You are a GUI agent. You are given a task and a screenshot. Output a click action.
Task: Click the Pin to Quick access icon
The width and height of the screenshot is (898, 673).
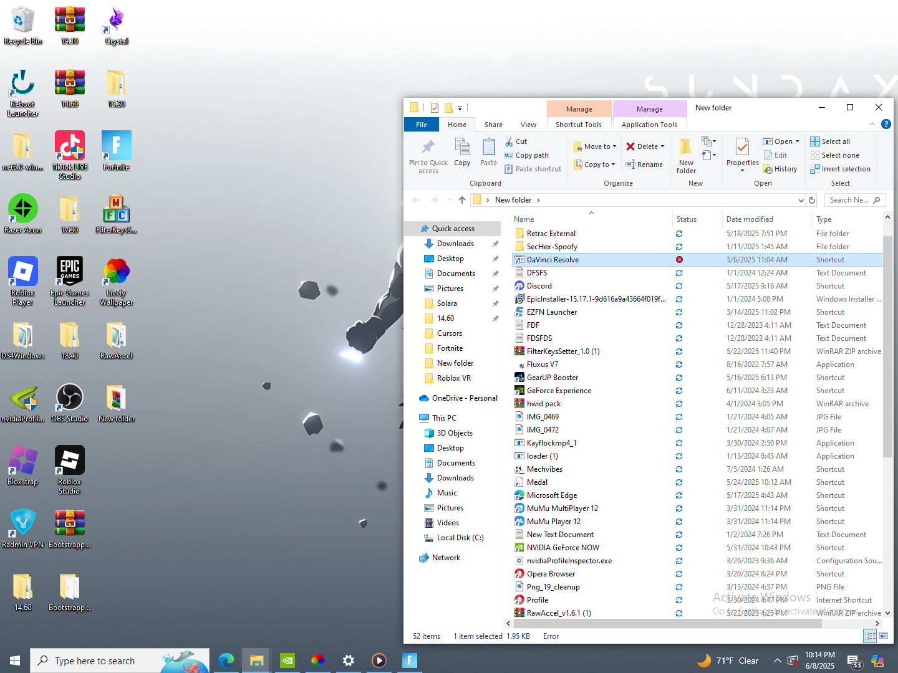coord(428,148)
